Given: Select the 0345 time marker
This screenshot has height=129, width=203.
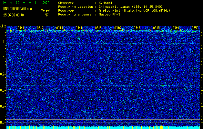Looking at the screenshot, I should tap(98, 28).
